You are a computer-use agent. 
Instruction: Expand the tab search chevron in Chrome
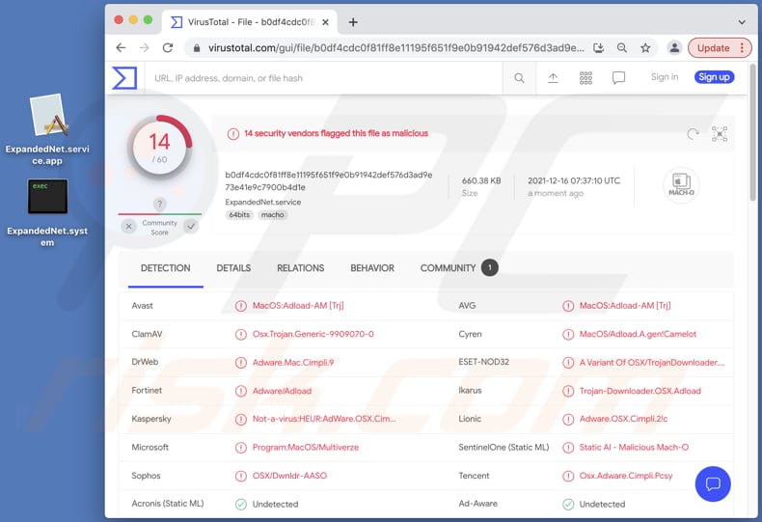tap(742, 22)
